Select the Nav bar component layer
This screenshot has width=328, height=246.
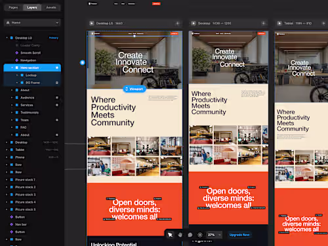(21, 224)
